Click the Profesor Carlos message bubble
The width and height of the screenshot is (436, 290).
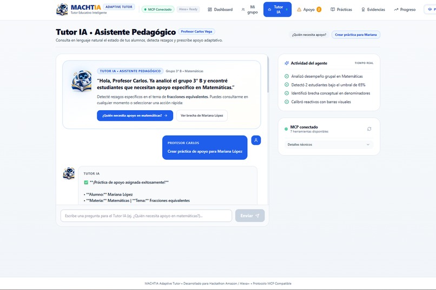(204, 147)
